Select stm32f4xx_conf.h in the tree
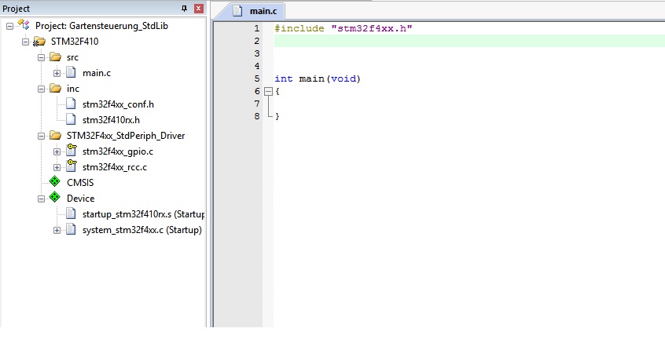Viewport: 665px width, 361px height. pos(118,104)
